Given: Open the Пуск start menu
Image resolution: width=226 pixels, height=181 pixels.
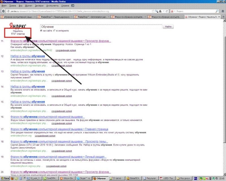Looking at the screenshot, I should [5, 178].
